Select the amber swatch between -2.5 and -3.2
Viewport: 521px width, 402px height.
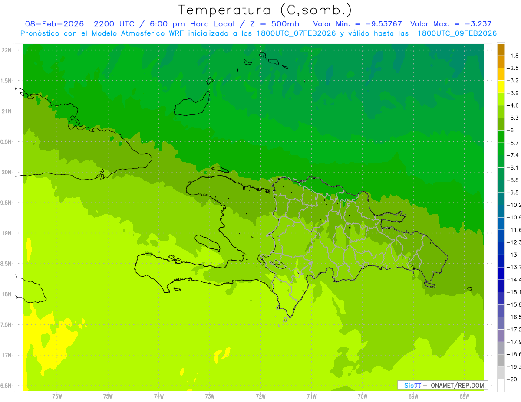point(501,74)
